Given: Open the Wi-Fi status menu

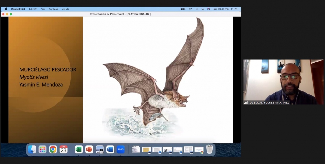Looking at the screenshot, I should [190, 9].
